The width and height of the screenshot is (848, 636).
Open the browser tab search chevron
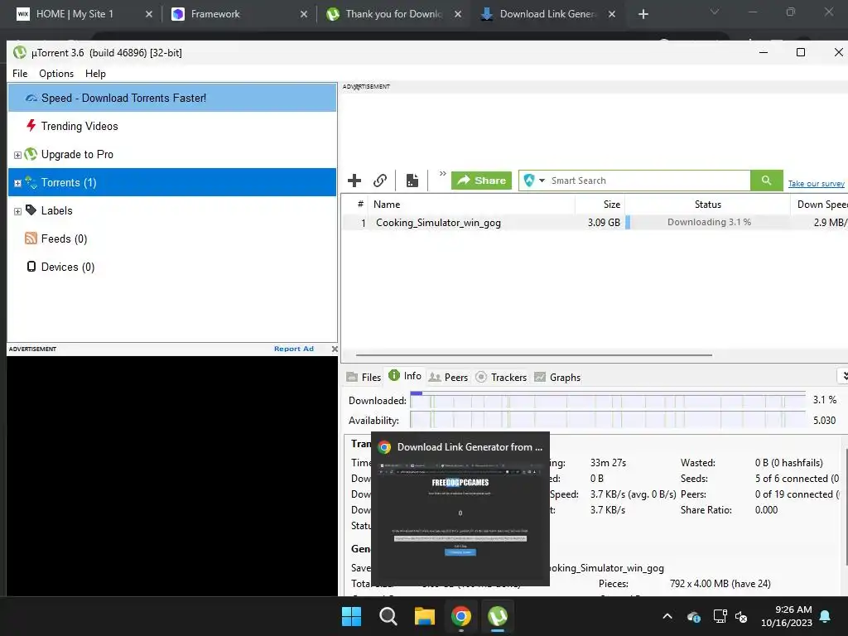point(715,12)
